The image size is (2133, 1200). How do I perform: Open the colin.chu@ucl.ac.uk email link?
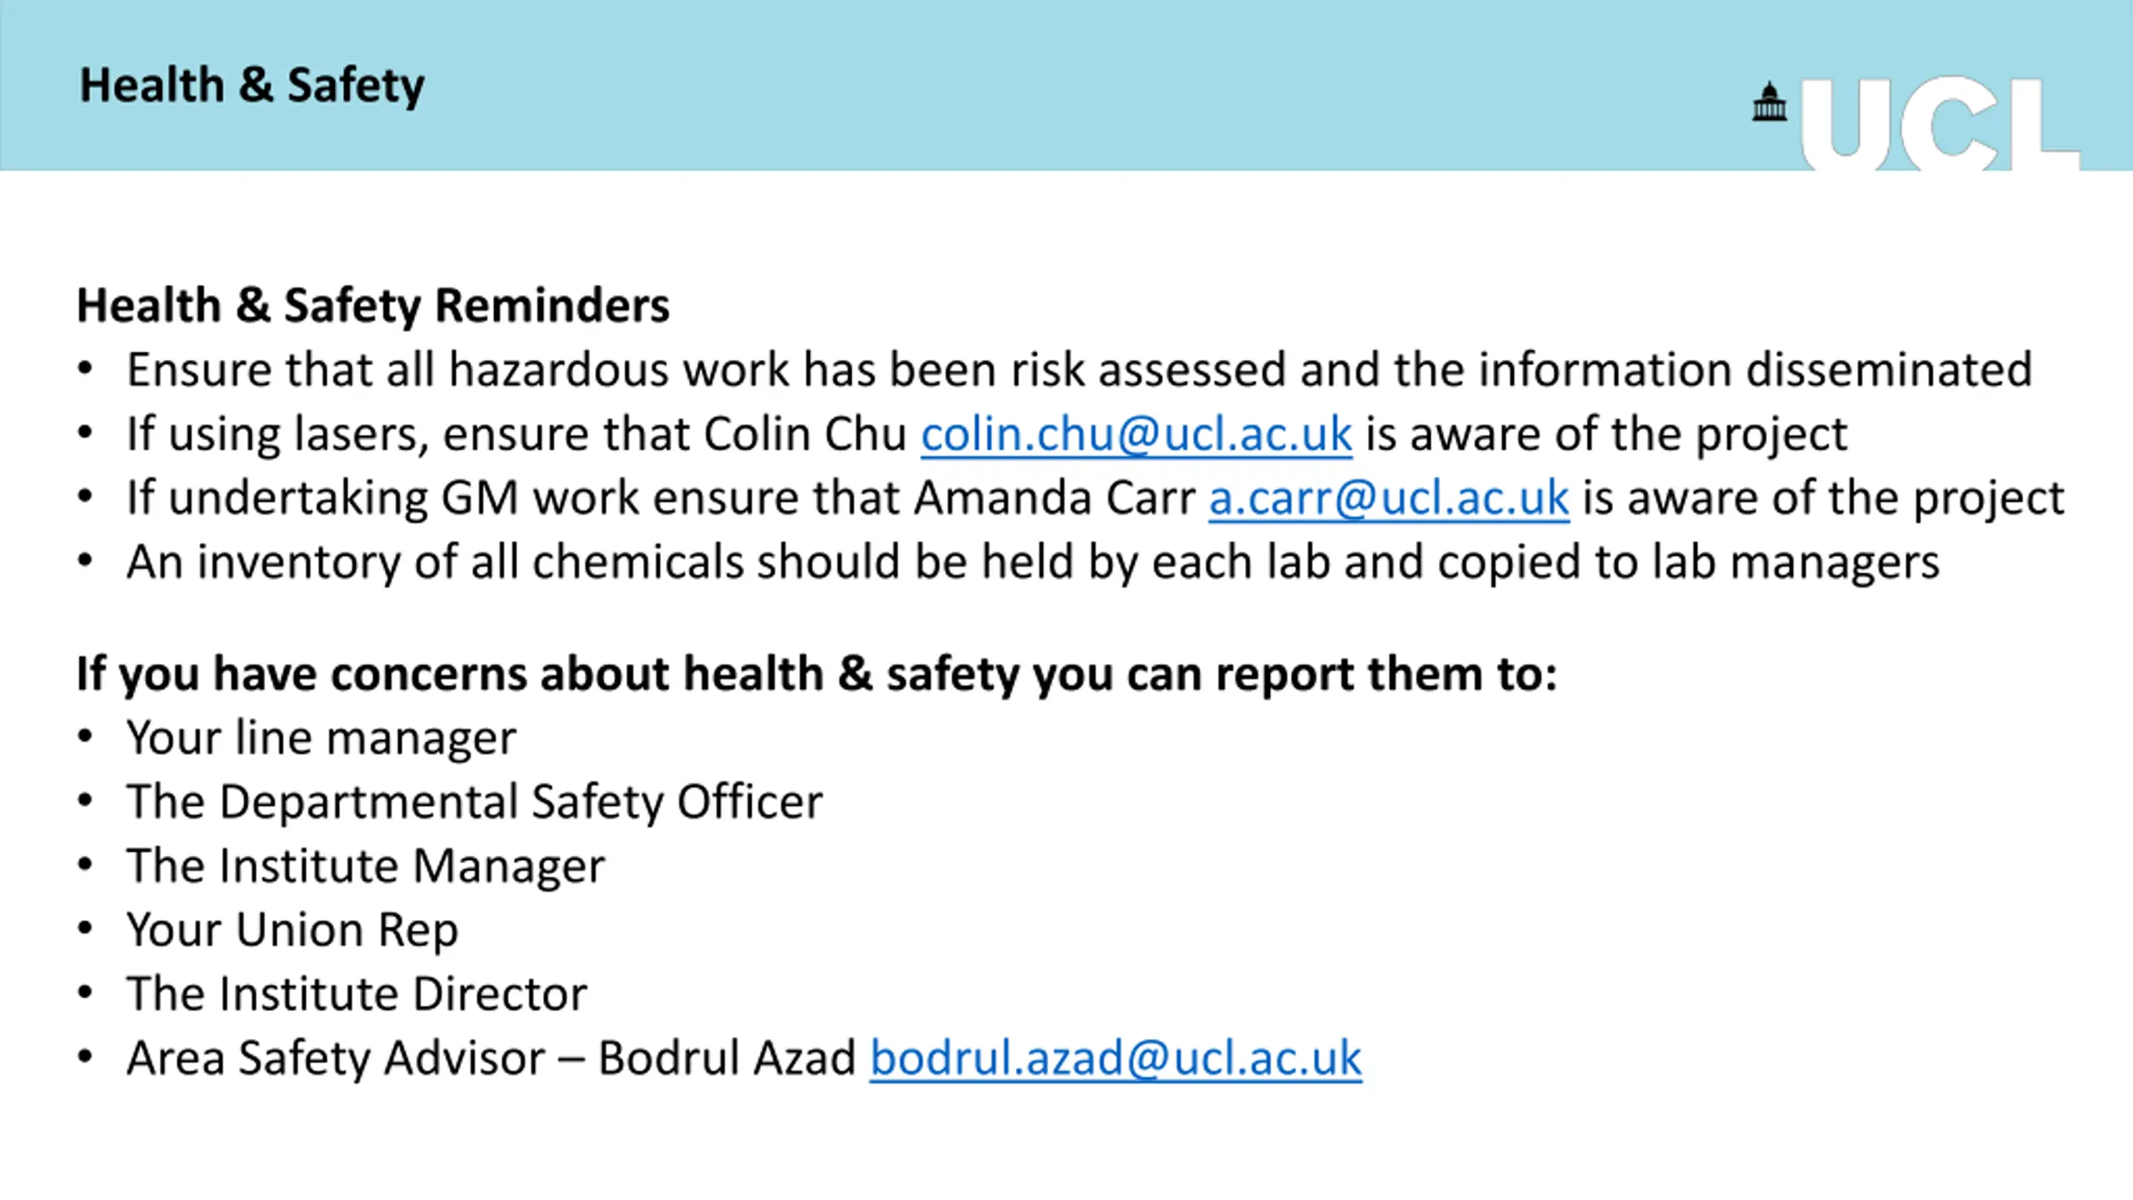1136,434
